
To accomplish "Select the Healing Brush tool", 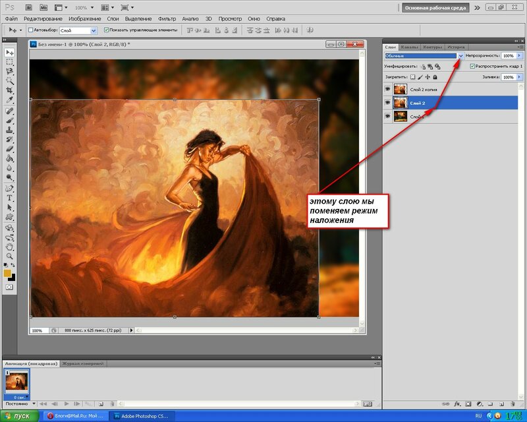I will coord(9,111).
